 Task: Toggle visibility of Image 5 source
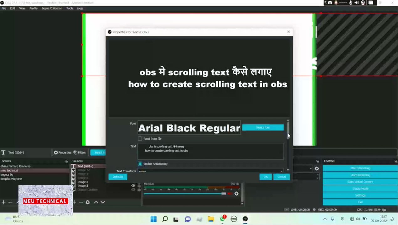(x=133, y=186)
